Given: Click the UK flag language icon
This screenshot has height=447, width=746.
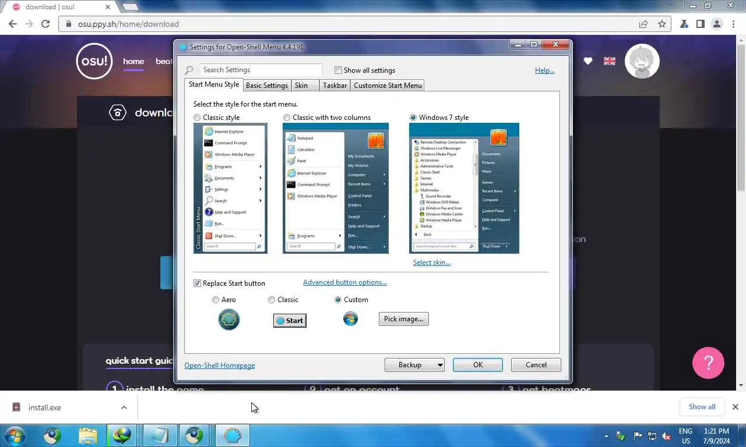Looking at the screenshot, I should (610, 61).
